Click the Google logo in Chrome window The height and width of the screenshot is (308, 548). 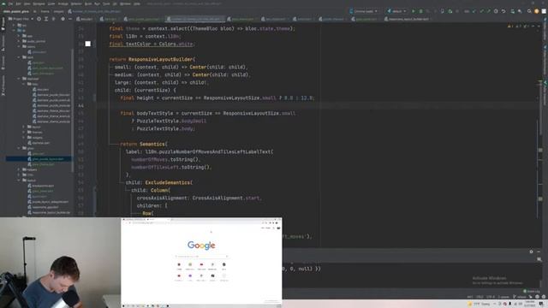201,246
